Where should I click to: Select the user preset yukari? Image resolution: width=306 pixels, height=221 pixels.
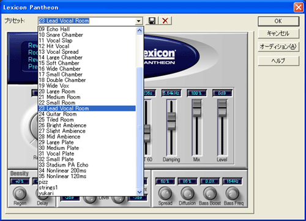point(87,193)
